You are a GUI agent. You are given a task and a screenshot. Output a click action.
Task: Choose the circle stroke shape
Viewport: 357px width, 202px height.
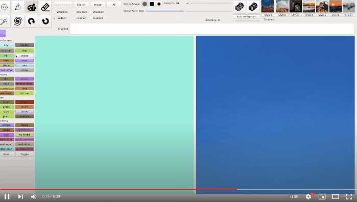point(145,4)
